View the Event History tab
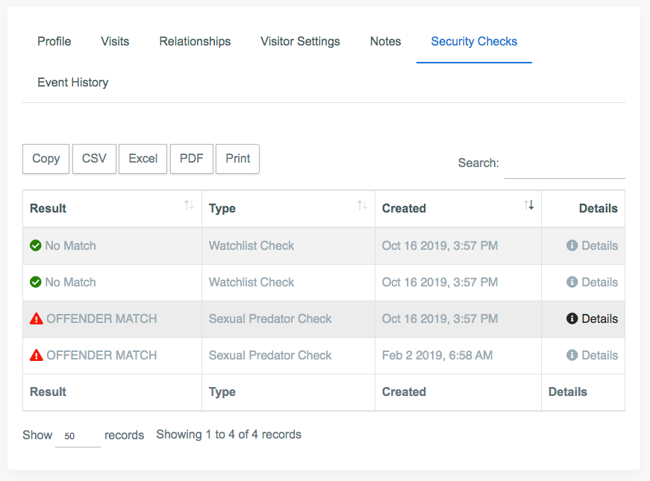Viewport: 650px width, 481px height. coord(73,83)
